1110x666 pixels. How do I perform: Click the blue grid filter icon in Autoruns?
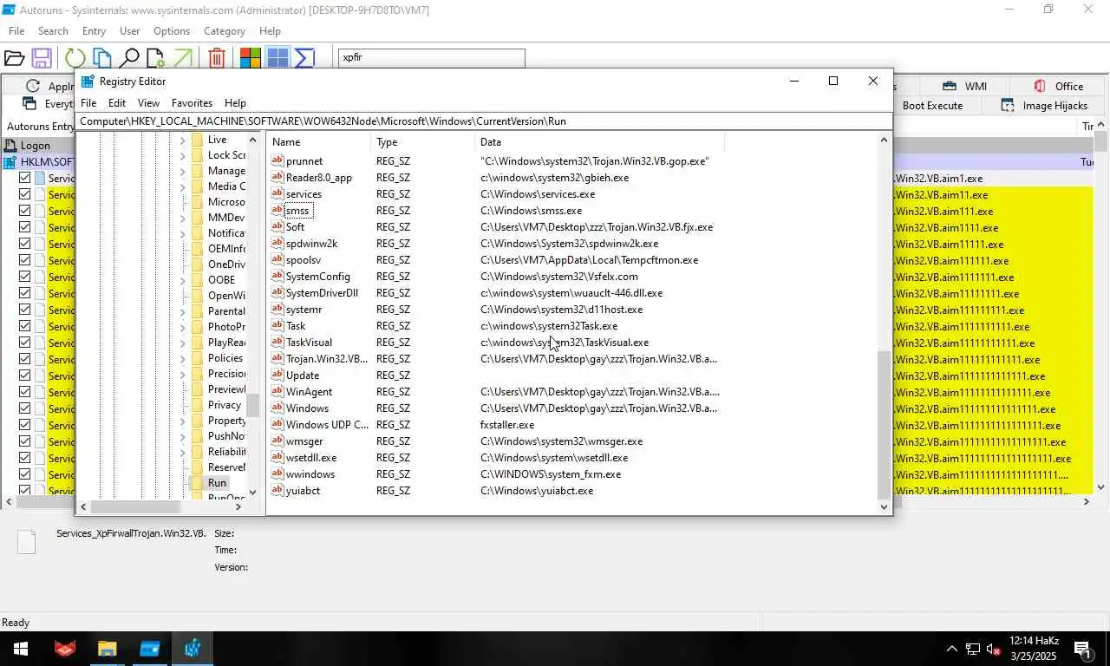click(277, 58)
